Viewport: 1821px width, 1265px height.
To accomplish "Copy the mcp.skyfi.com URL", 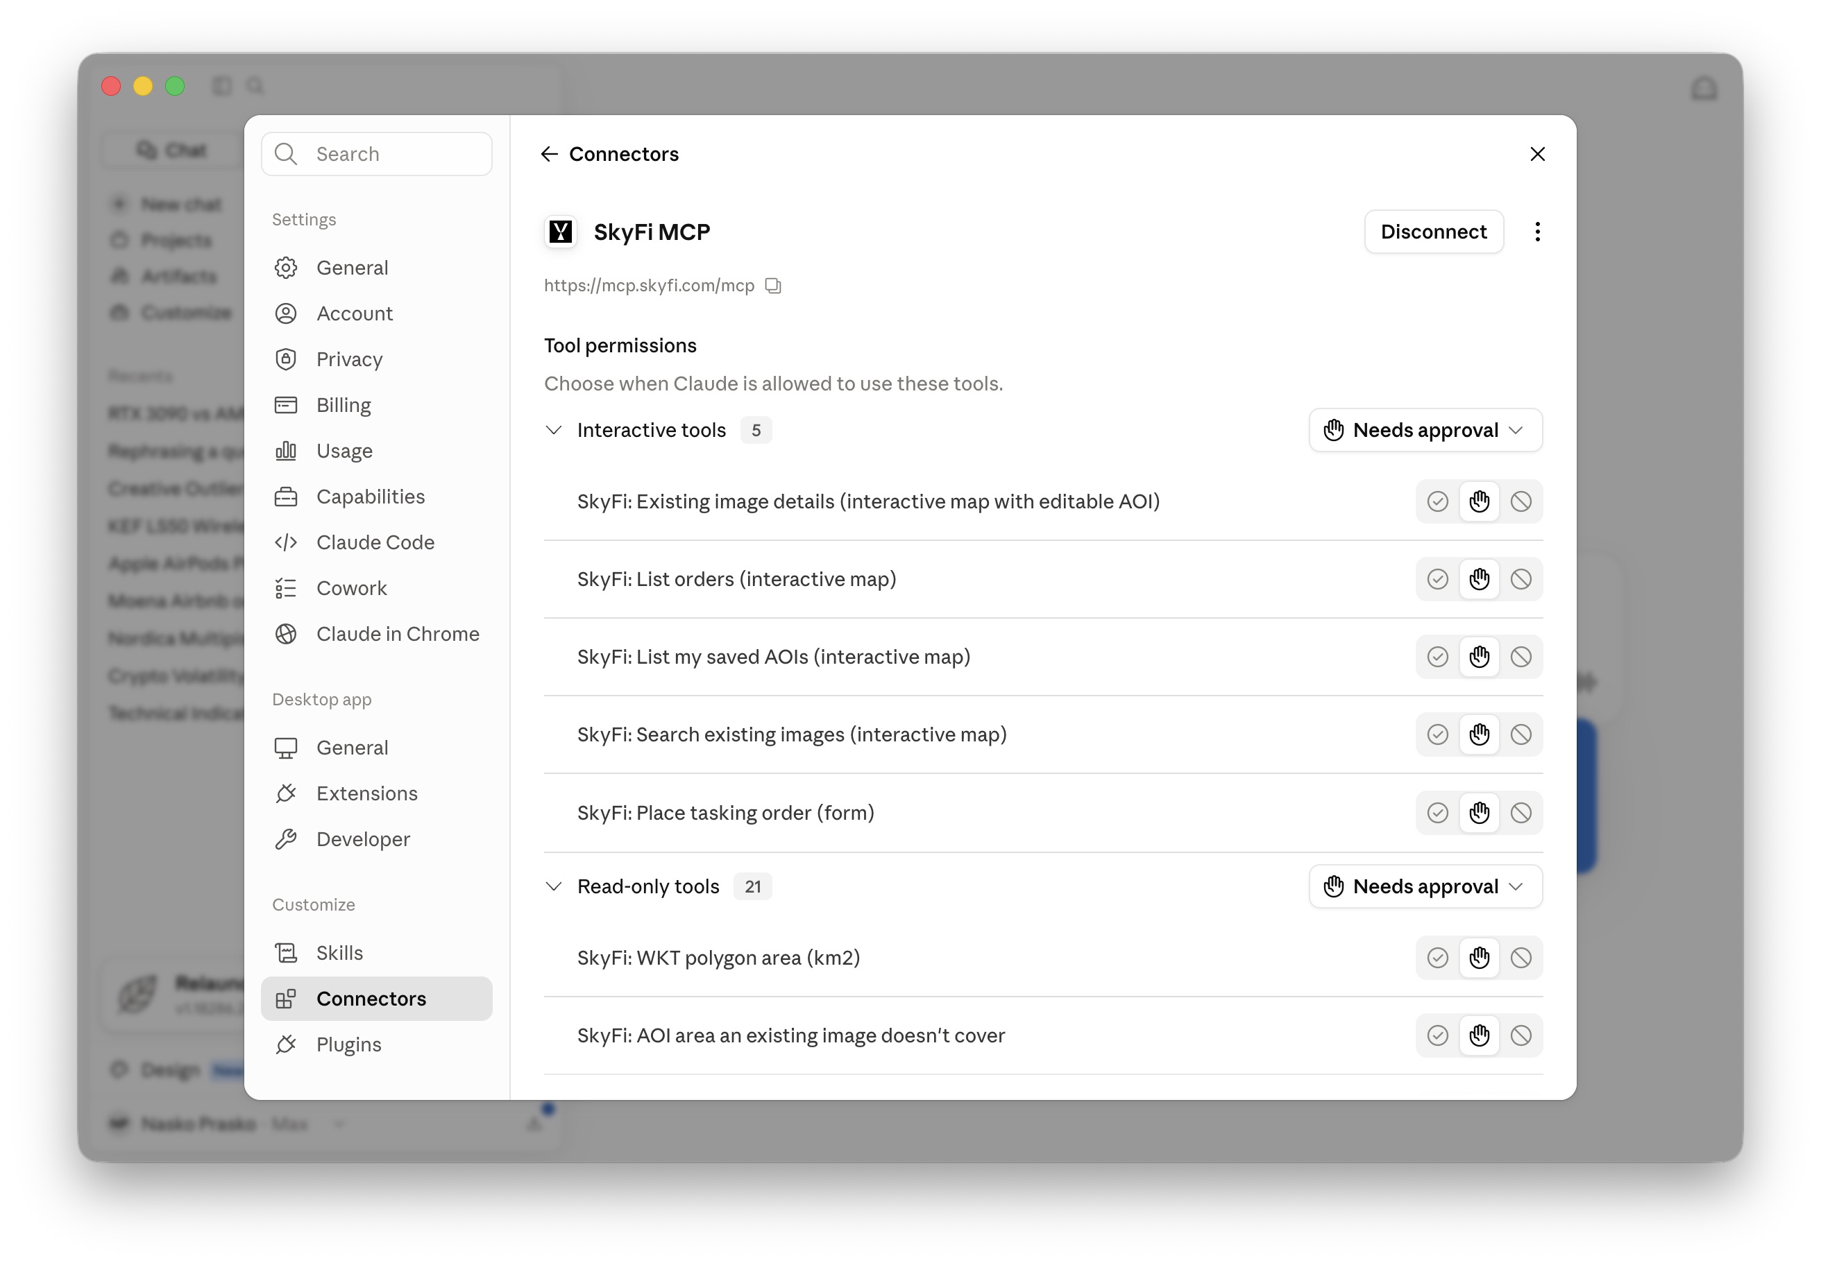I will [773, 285].
